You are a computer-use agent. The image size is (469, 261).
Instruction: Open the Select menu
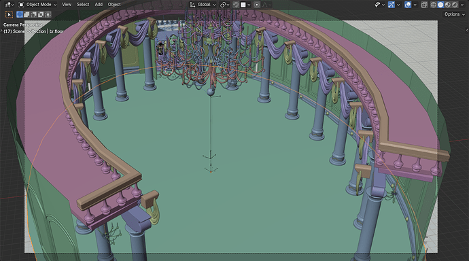[x=83, y=5]
